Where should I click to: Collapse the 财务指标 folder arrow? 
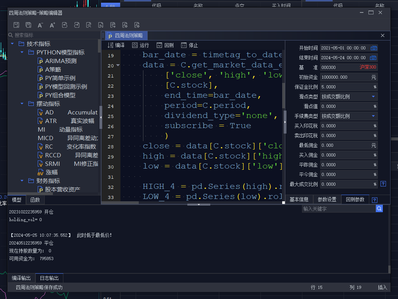tap(22, 181)
